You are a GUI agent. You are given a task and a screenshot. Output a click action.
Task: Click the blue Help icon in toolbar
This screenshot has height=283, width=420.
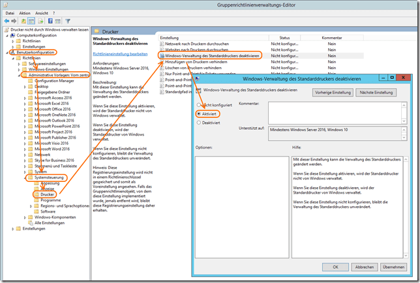coord(50,21)
